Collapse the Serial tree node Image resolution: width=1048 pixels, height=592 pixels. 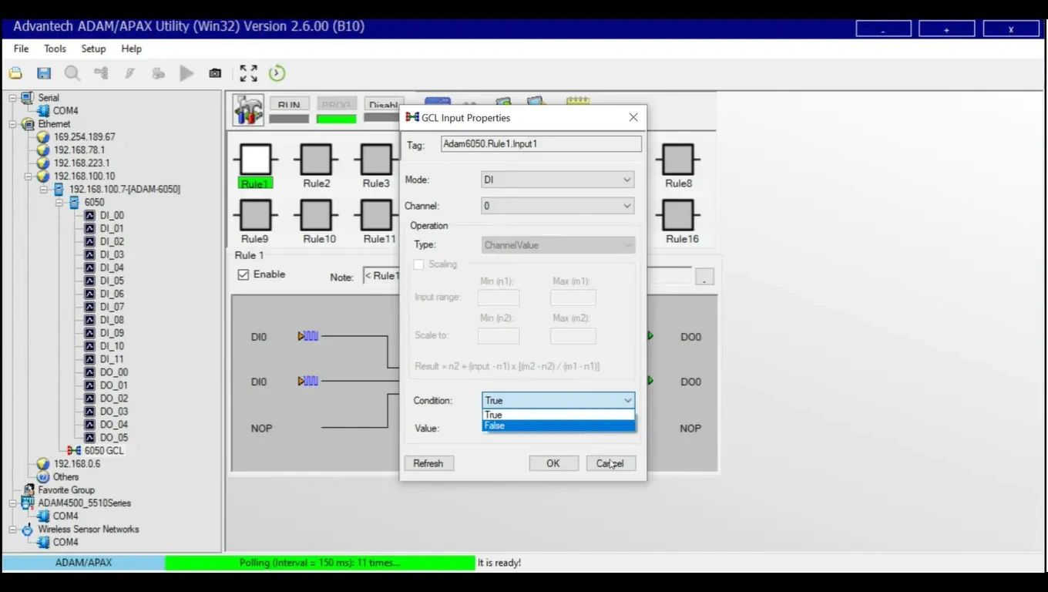coord(12,98)
